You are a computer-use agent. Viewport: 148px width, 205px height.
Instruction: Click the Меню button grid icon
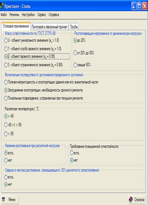[4, 199]
